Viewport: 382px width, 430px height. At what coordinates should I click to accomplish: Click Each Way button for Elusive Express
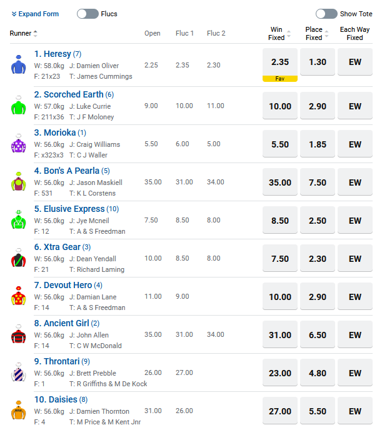pos(355,221)
